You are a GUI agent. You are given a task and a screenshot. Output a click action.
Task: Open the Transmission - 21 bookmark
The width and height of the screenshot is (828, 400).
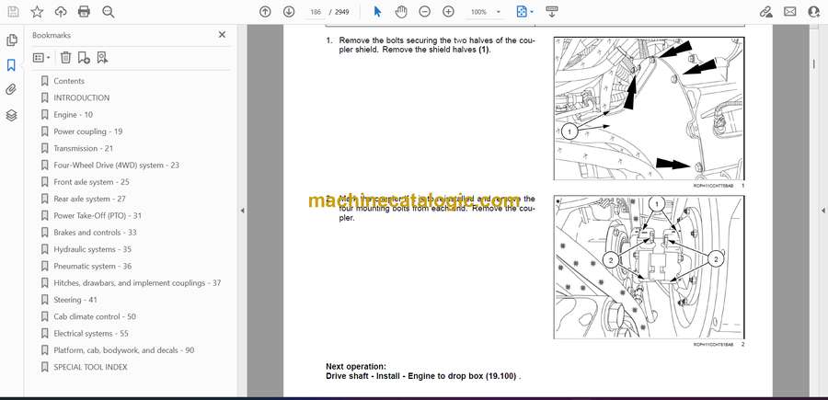[83, 148]
